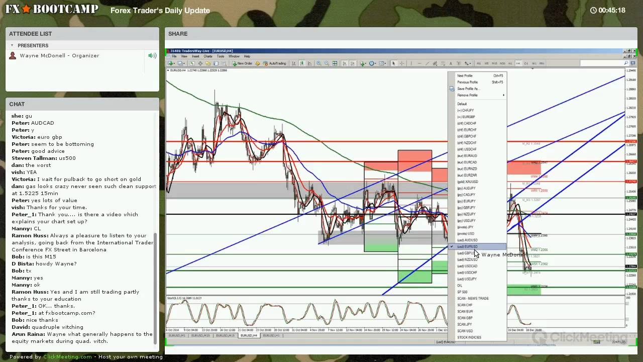643x362 pixels.
Task: Toggle the chart shift icon
Action: point(353,63)
